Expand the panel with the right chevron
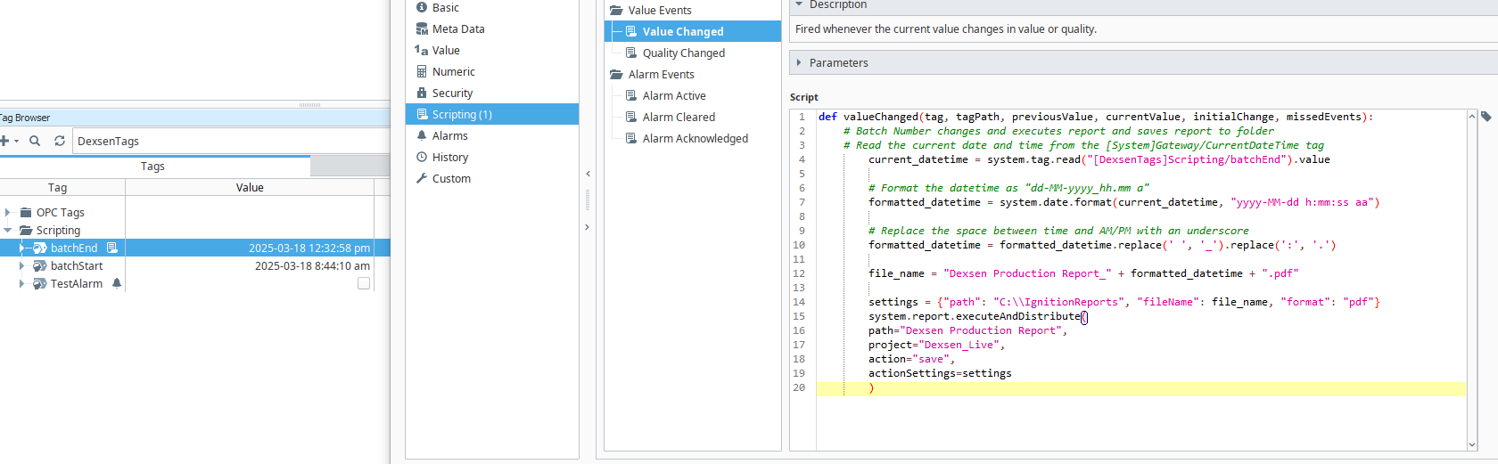 [588, 227]
